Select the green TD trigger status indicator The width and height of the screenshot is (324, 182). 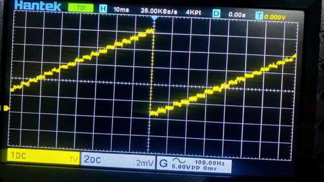click(x=81, y=8)
